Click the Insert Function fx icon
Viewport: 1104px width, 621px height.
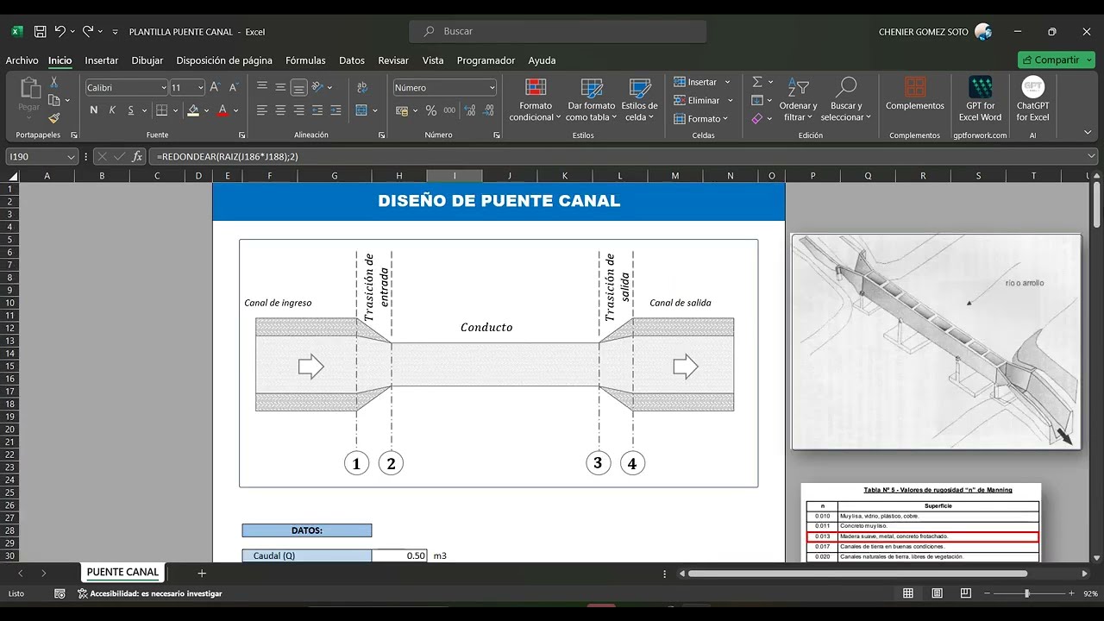[x=137, y=157]
